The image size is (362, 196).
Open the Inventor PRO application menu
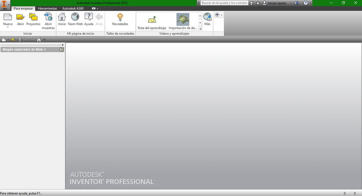coord(5,5)
